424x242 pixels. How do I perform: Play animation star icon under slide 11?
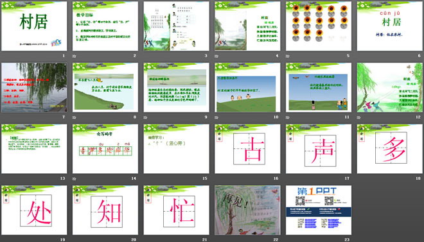click(x=288, y=117)
